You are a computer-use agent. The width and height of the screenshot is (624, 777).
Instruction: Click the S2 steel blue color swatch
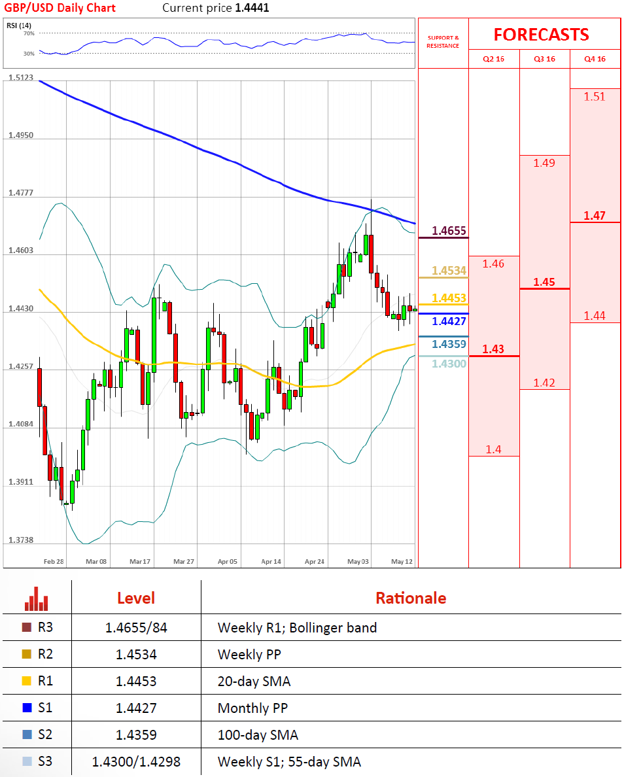click(x=27, y=734)
